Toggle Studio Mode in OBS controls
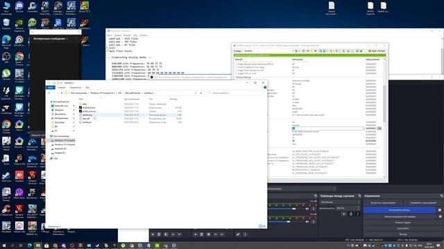The height and width of the screenshot is (249, 444). 403,223
